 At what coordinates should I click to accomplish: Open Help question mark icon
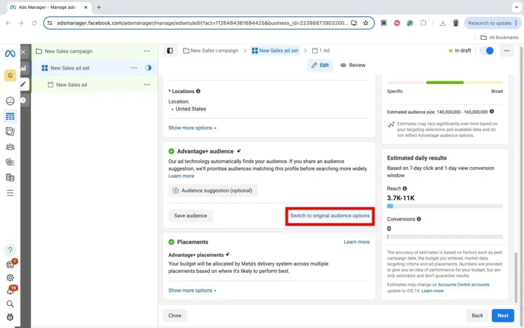[x=10, y=250]
